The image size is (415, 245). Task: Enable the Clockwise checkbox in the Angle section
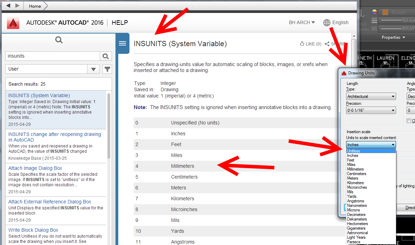coord(409,121)
